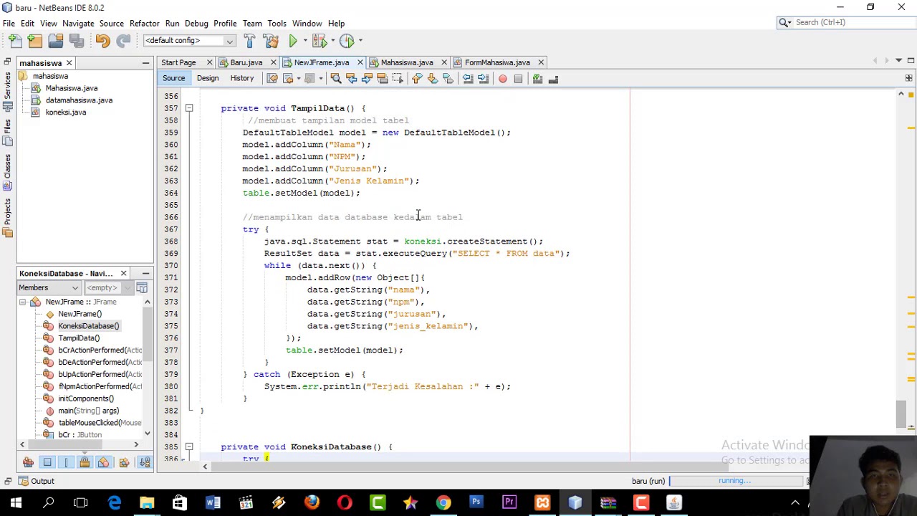Viewport: 917px width, 516px height.
Task: Open Windows Start button on taskbar
Action: (16, 502)
